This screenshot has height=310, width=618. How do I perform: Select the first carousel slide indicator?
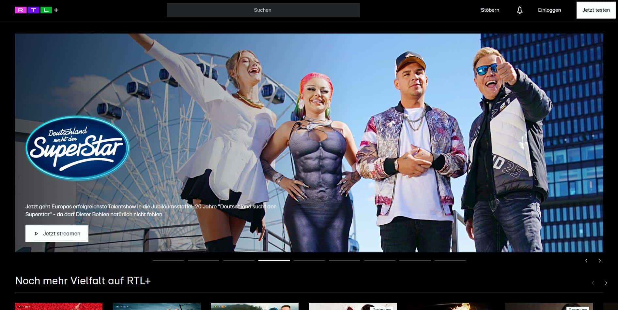click(x=168, y=261)
